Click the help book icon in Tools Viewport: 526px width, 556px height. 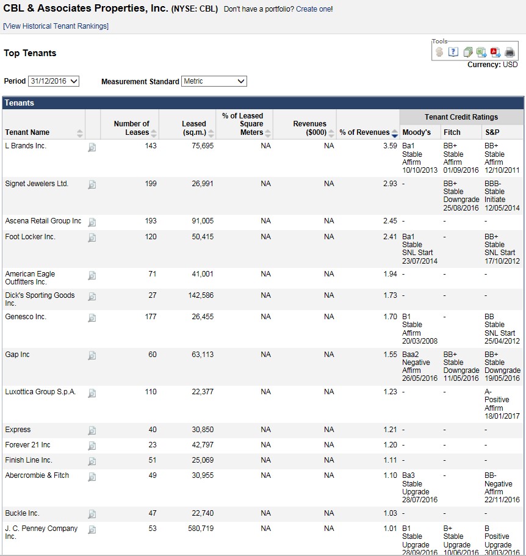(x=453, y=52)
